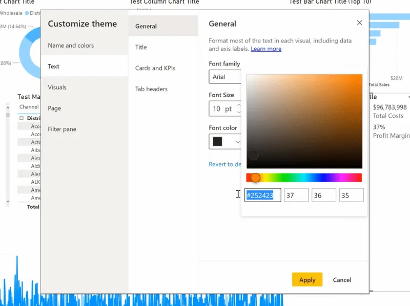Viewport: 410px width, 306px height.
Task: Click the Total row in matrix
Action: pos(33,207)
